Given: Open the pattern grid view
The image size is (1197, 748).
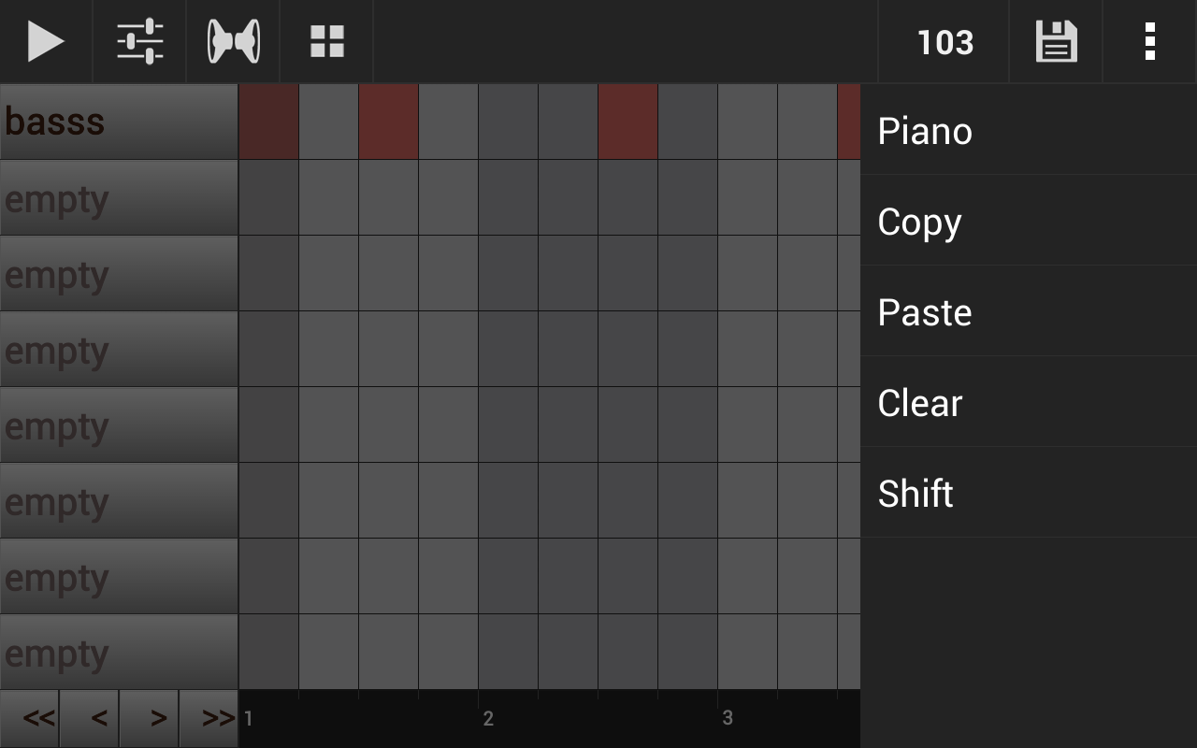Looking at the screenshot, I should tap(325, 41).
